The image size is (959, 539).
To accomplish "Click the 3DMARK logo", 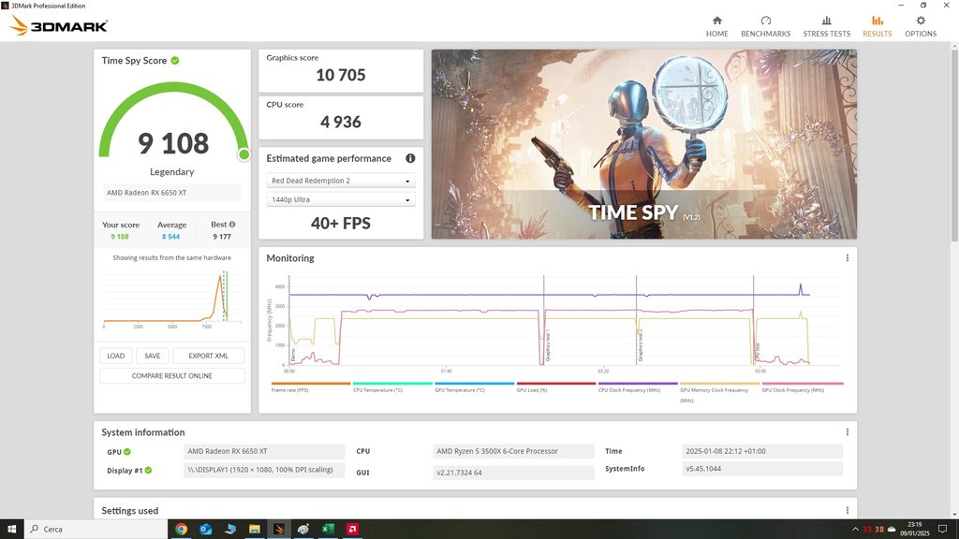I will [x=59, y=25].
